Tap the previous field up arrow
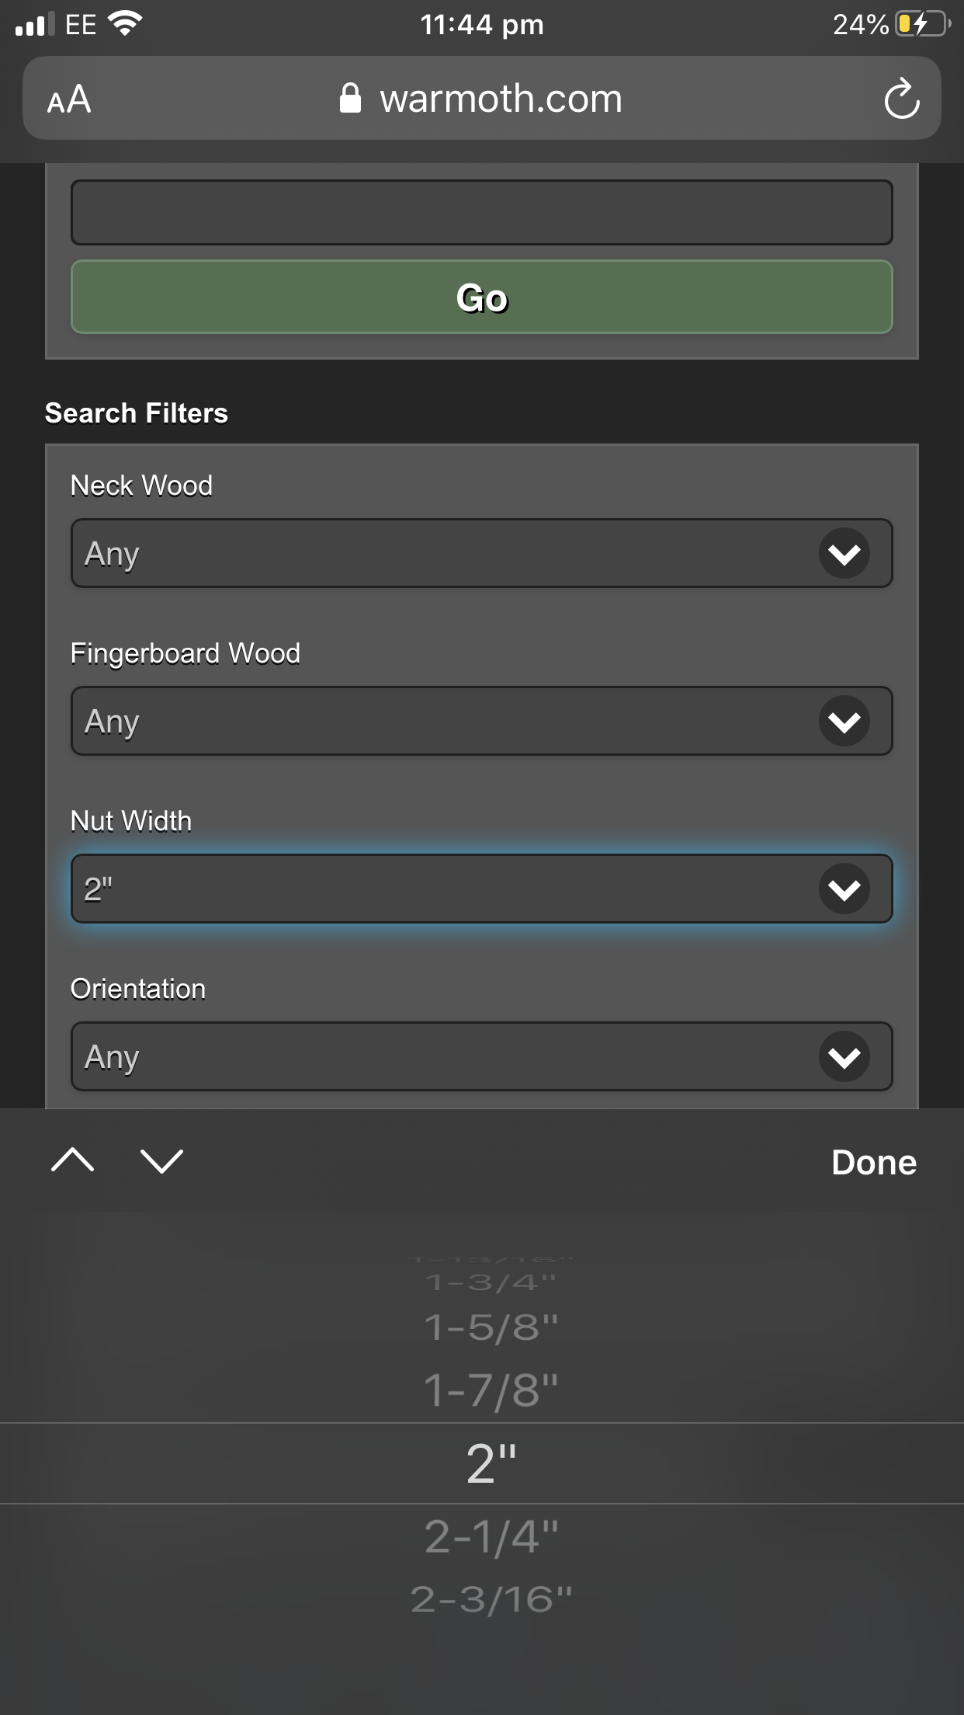964x1715 pixels. pos(72,1160)
